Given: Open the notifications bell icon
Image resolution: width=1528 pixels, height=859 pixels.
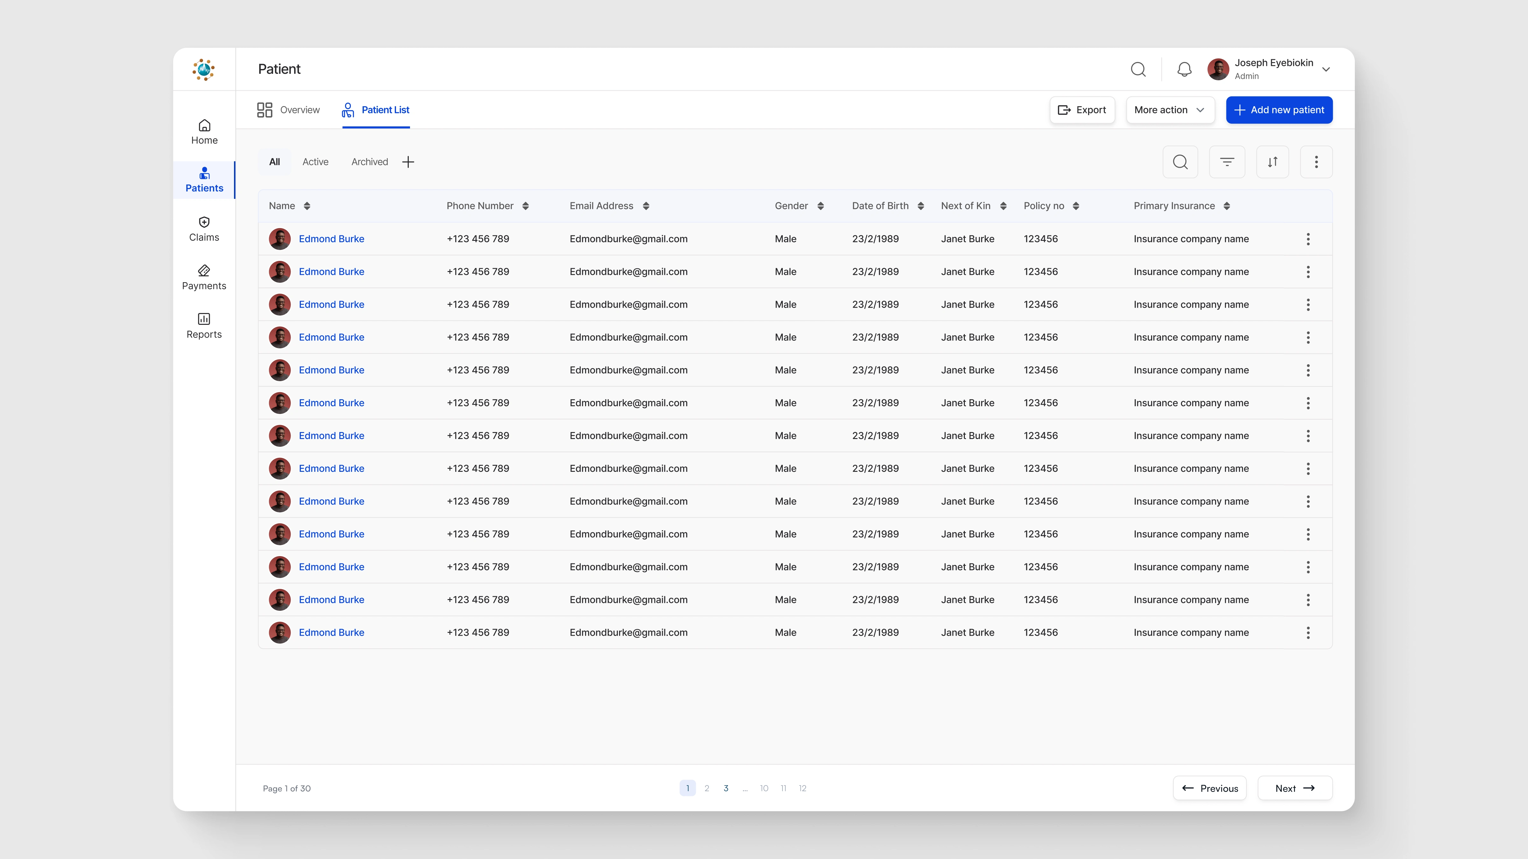Looking at the screenshot, I should pyautogui.click(x=1184, y=69).
